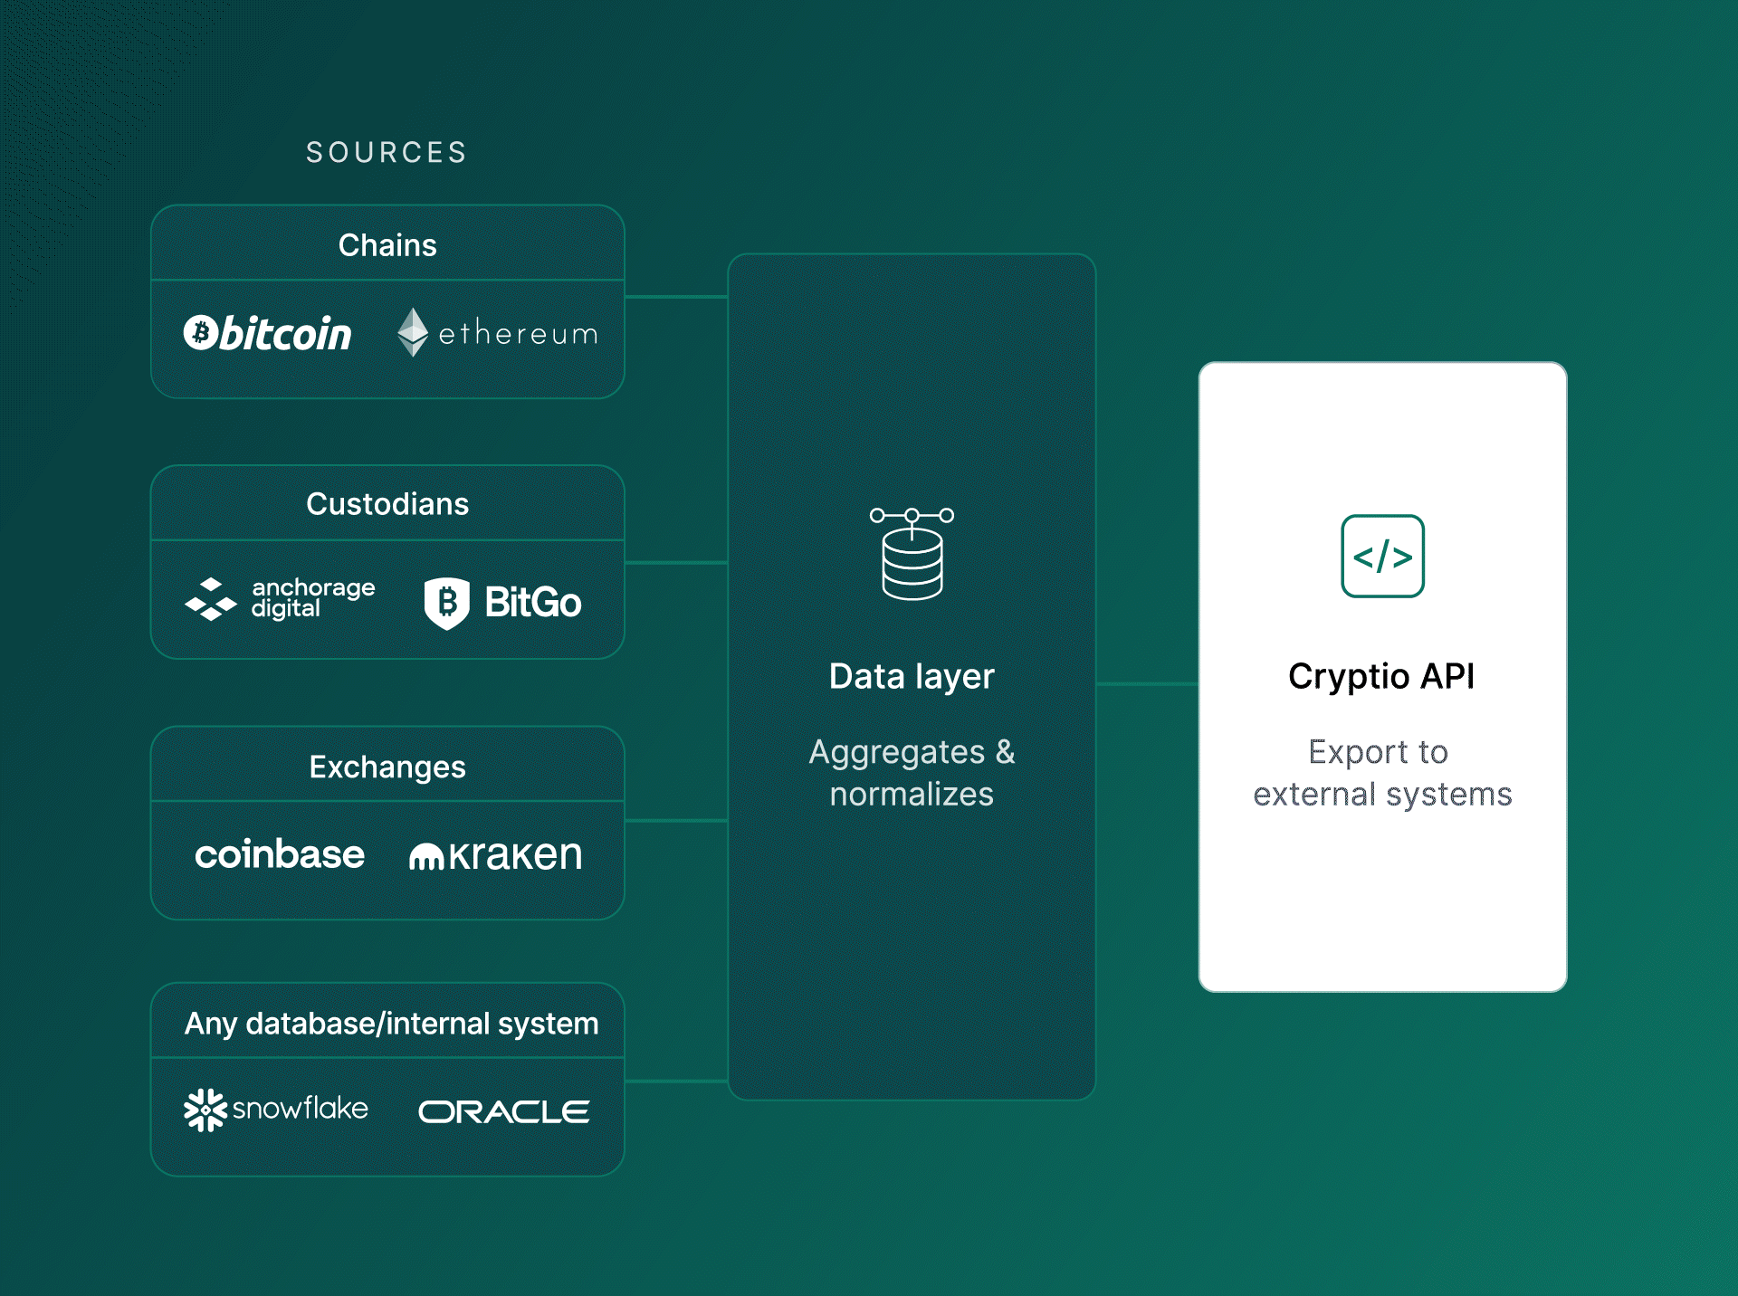1738x1296 pixels.
Task: Click the Aggregates & normalizes label
Action: click(x=911, y=773)
